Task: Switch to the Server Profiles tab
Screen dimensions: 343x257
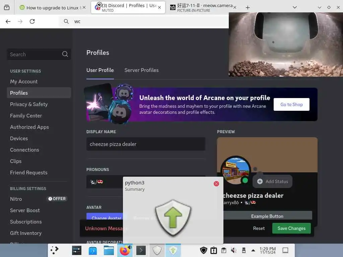Action: (x=142, y=70)
